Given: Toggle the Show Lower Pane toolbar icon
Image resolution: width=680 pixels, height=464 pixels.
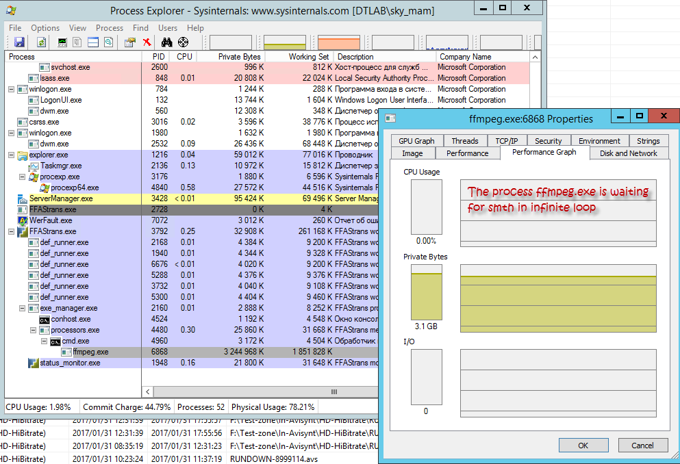Looking at the screenshot, I should [x=93, y=42].
